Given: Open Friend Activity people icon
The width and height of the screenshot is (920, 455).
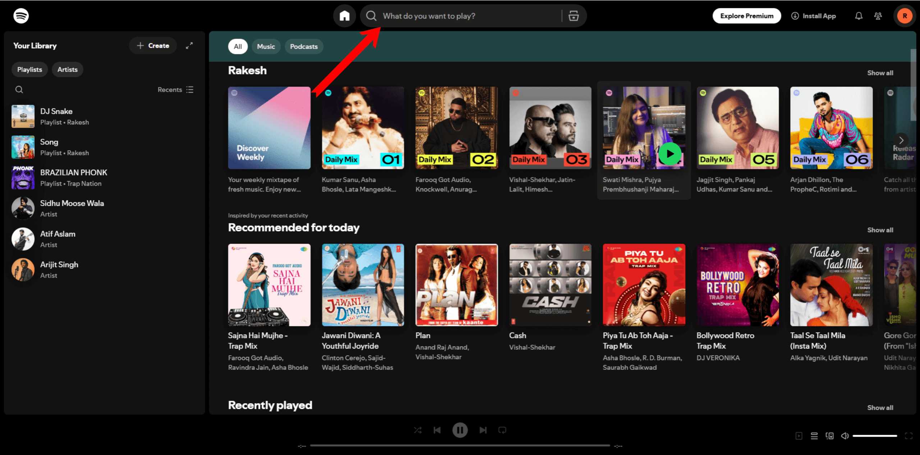Looking at the screenshot, I should click(x=878, y=16).
